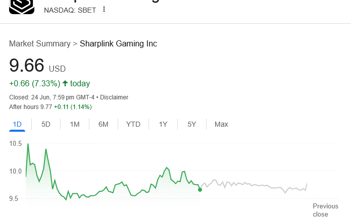
Task: Open the three-dot options menu beside SBET
Action: (104, 10)
